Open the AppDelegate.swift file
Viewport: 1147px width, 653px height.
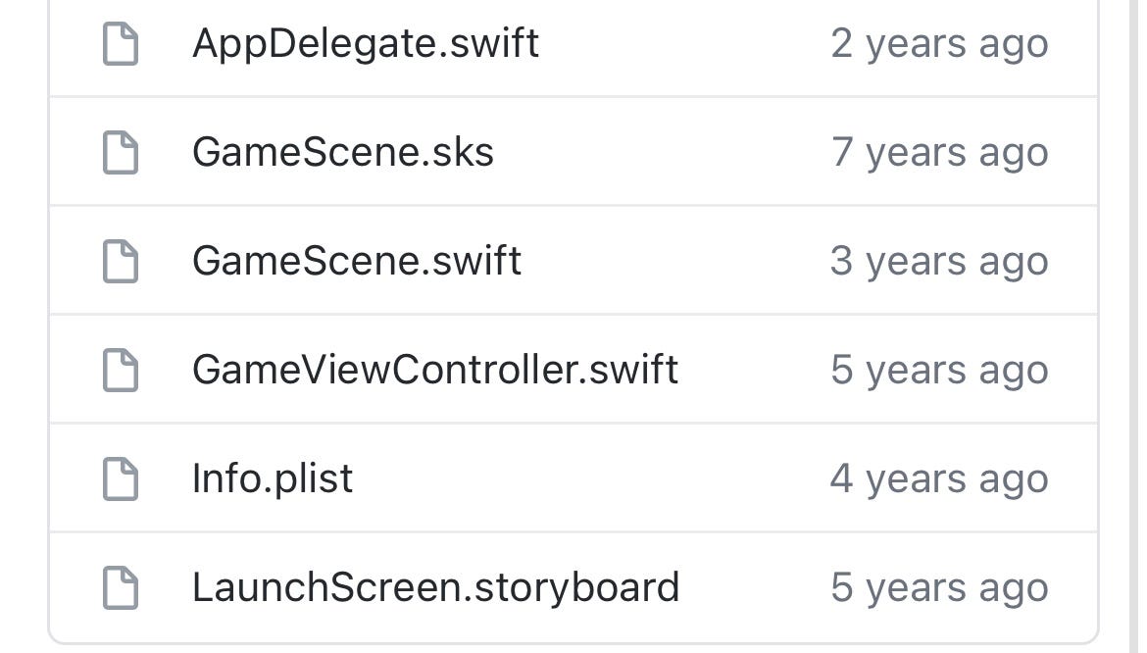coord(366,44)
